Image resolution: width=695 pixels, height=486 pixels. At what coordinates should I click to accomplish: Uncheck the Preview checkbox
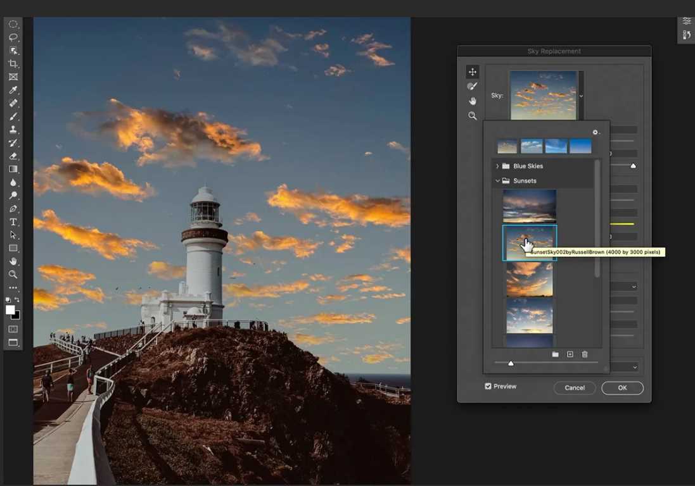(x=488, y=386)
